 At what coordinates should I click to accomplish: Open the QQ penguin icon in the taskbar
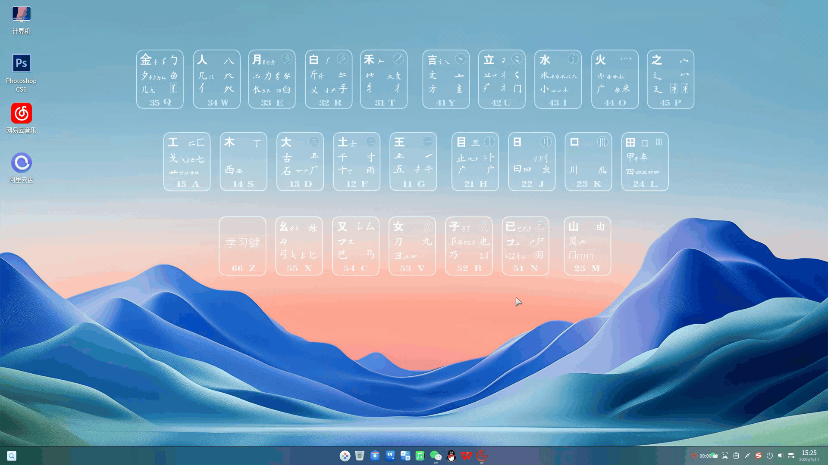tap(451, 456)
